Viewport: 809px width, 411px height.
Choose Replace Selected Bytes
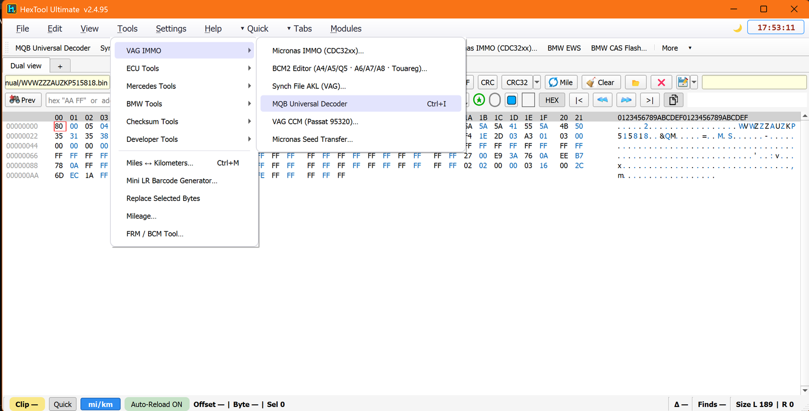(x=184, y=198)
